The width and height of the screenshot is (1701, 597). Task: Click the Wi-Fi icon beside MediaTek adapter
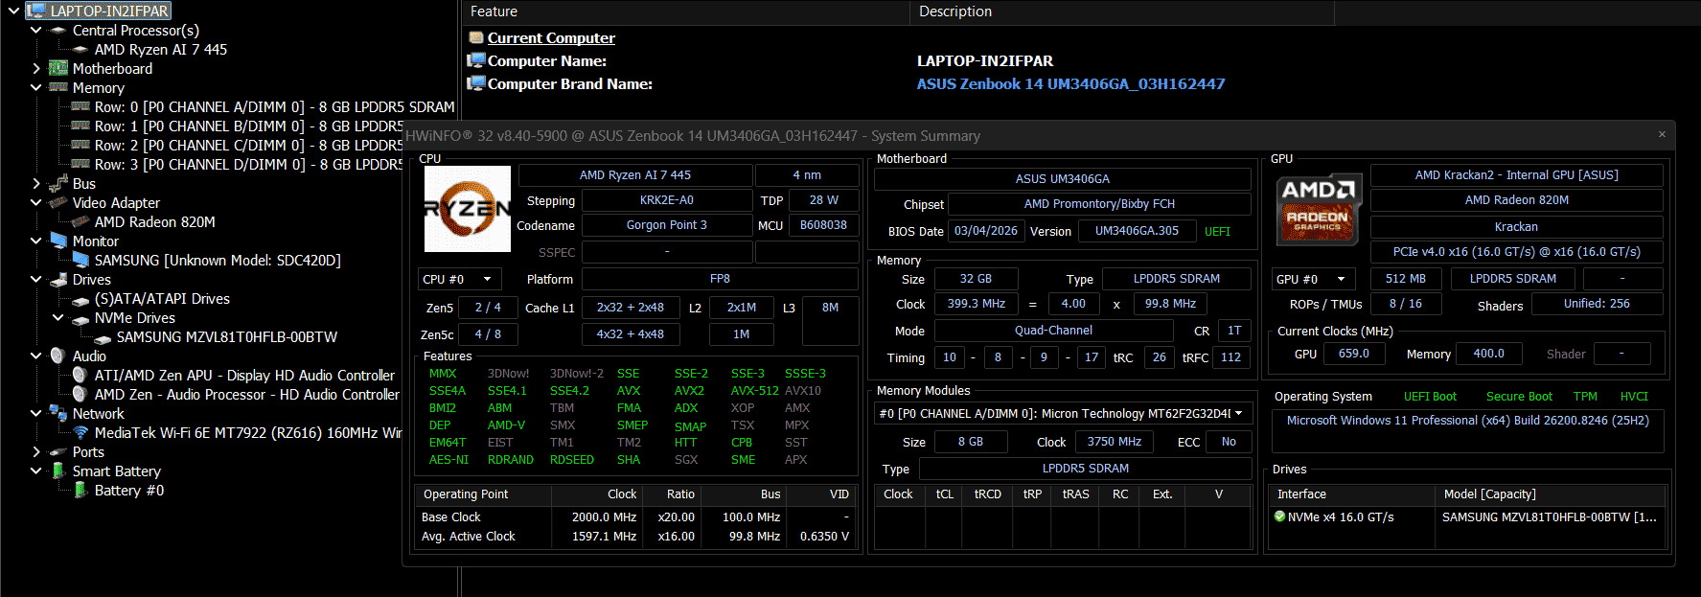(x=80, y=432)
